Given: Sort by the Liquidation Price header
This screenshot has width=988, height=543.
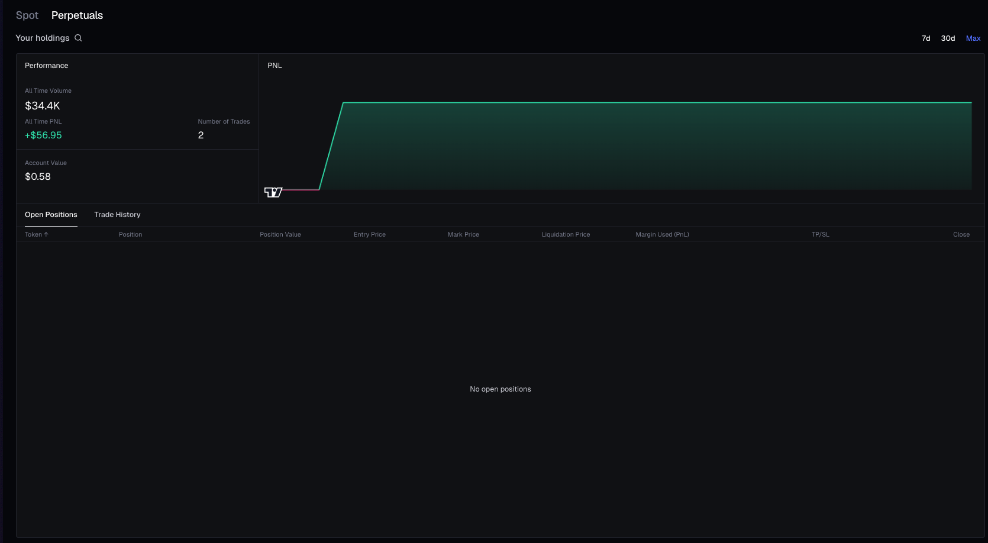Looking at the screenshot, I should coord(566,235).
